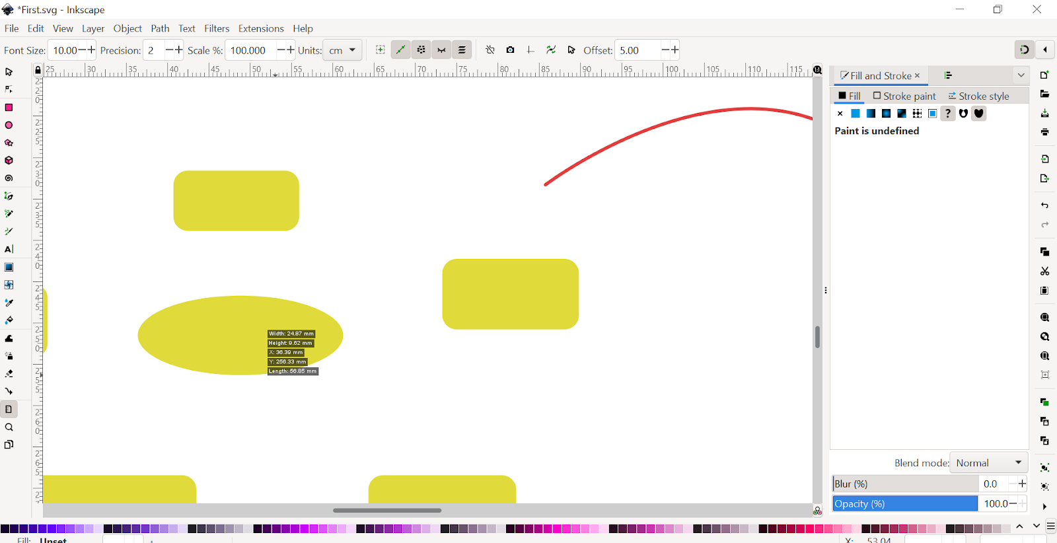
Task: Select the Spiral tool
Action: [9, 178]
